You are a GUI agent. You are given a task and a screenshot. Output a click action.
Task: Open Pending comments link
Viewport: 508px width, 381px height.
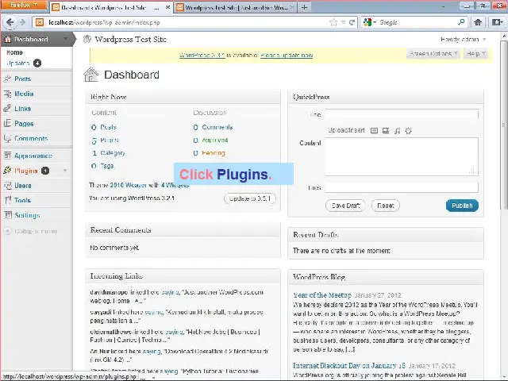214,153
